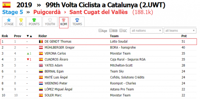The width and height of the screenshot is (200, 100).
Task: Open the Lotto Soudal team link
Action: 119,42
